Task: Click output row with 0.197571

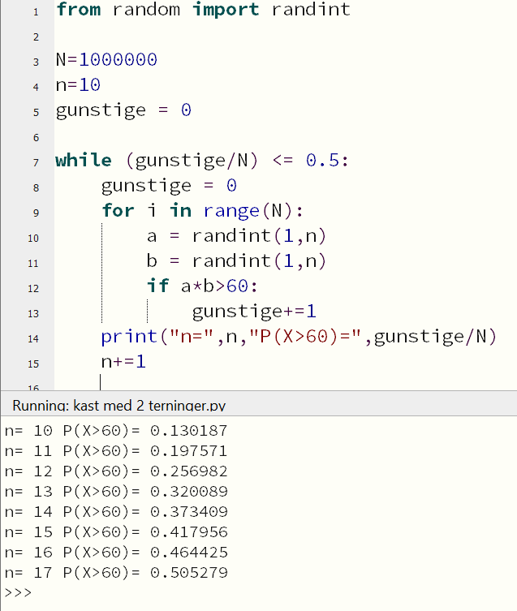Action: tap(116, 451)
